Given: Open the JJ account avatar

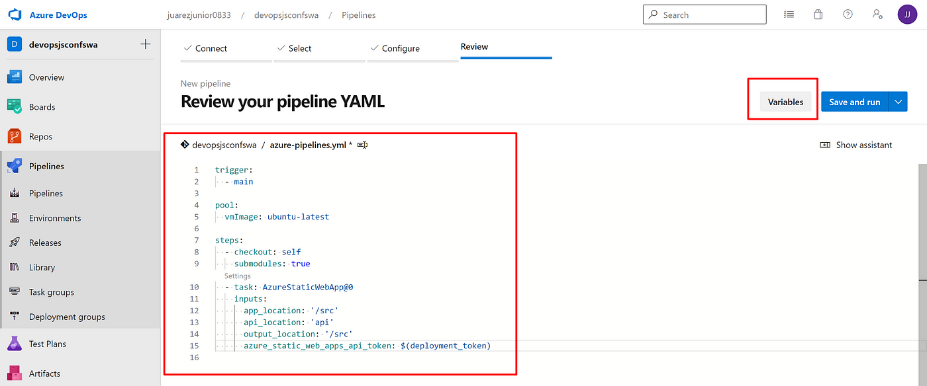Looking at the screenshot, I should point(907,14).
